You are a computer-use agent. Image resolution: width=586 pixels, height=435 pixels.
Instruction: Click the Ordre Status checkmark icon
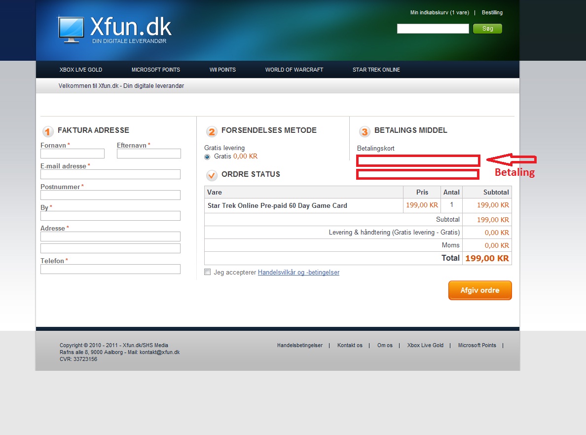click(x=212, y=175)
